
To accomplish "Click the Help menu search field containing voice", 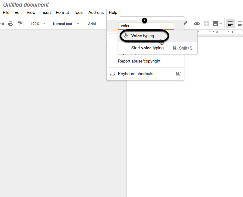I will [x=146, y=26].
